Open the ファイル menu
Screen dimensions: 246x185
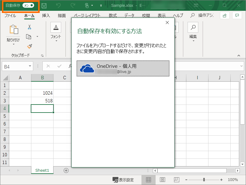10,15
